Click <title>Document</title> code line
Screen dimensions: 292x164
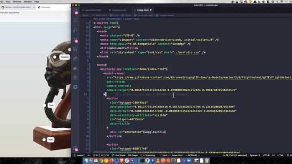click(119, 48)
